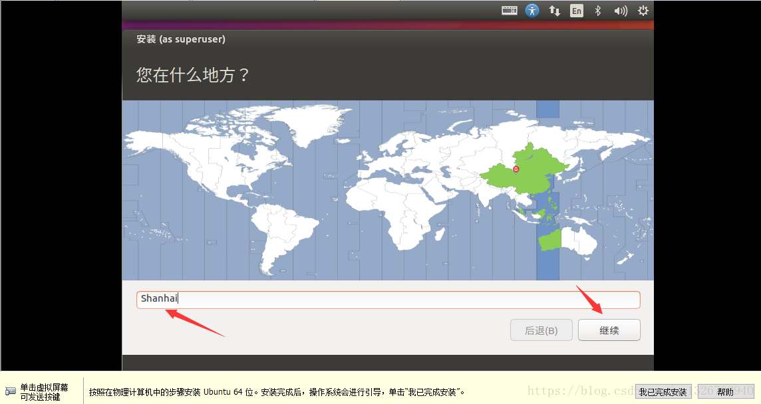Open the system gear menu
The width and height of the screenshot is (761, 404).
click(643, 11)
